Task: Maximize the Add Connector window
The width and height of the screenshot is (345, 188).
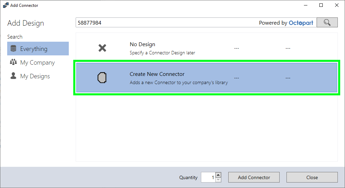Action: tap(321, 5)
